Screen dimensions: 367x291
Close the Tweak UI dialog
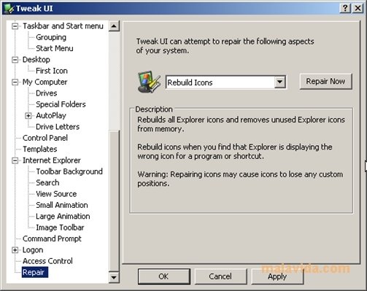(358, 9)
